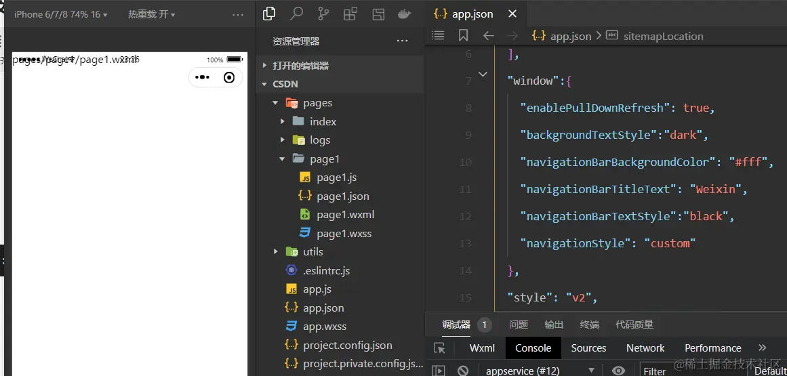
Task: Click the bookmark icon in editor toolbar
Action: [x=463, y=36]
